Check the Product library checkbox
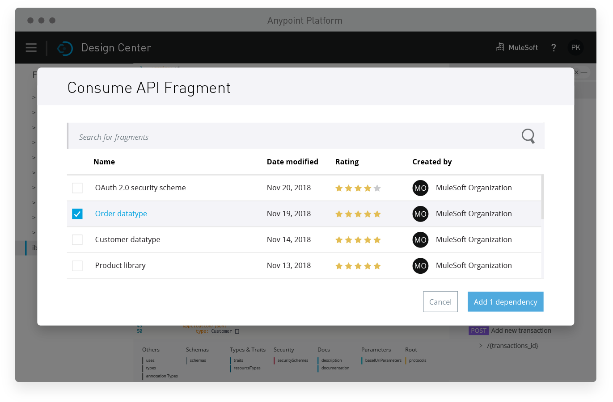This screenshot has height=402, width=613. 77,265
